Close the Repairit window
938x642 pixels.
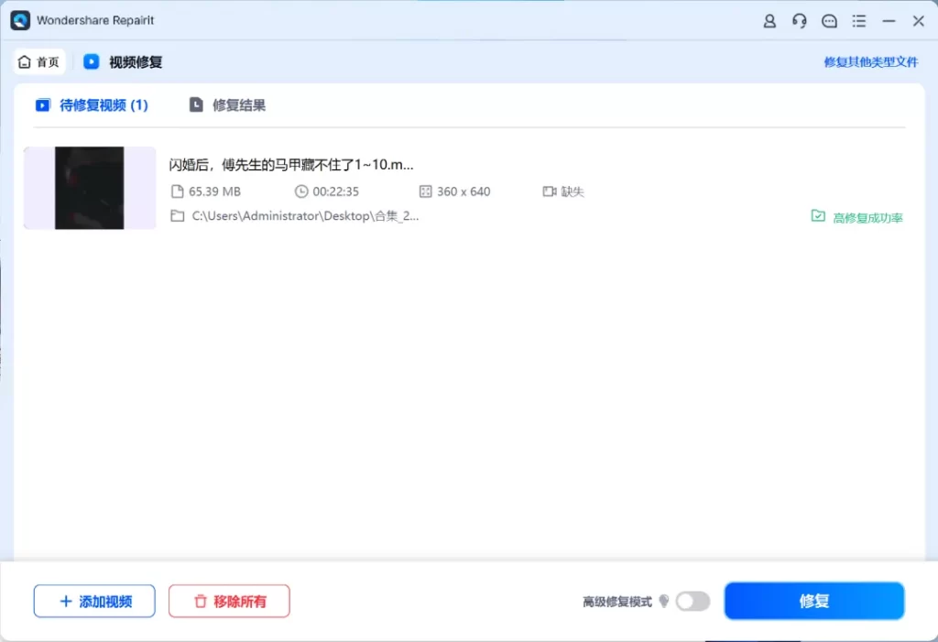pyautogui.click(x=919, y=21)
